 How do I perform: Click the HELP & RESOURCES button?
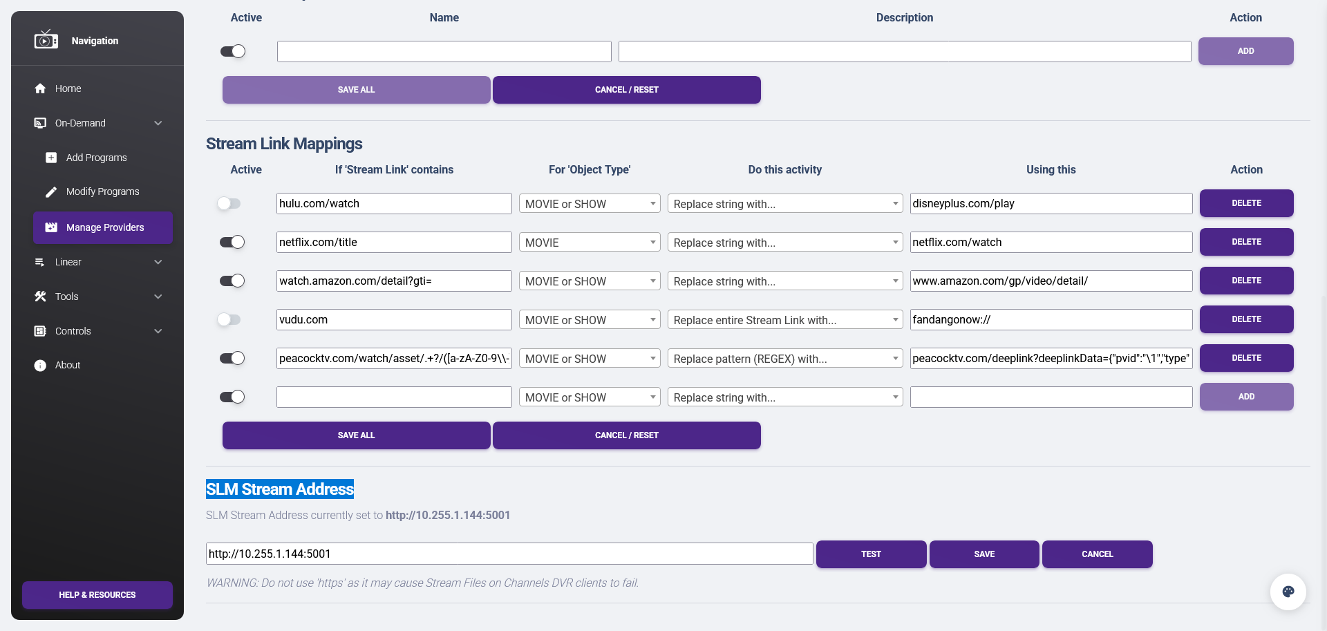tap(97, 594)
